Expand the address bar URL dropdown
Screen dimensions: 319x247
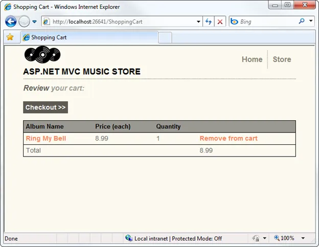point(199,22)
